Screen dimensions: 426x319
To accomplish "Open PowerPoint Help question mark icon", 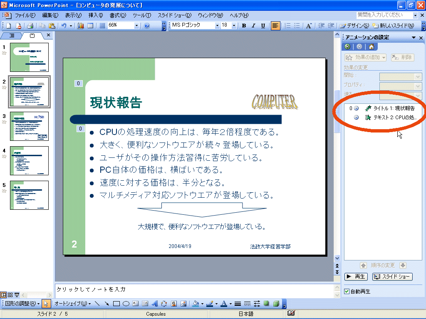I will (147, 25).
